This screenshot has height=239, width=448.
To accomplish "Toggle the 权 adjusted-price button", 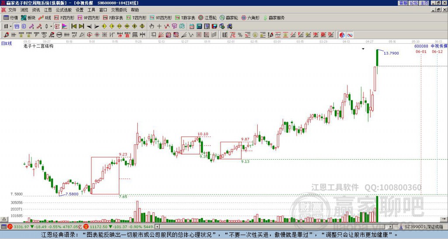I will tap(57, 27).
